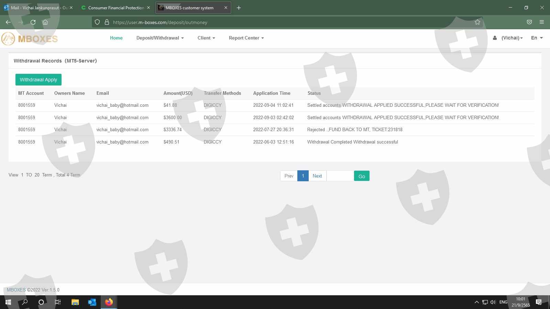The height and width of the screenshot is (309, 550).
Task: Launch File Explorer from taskbar
Action: 75,302
